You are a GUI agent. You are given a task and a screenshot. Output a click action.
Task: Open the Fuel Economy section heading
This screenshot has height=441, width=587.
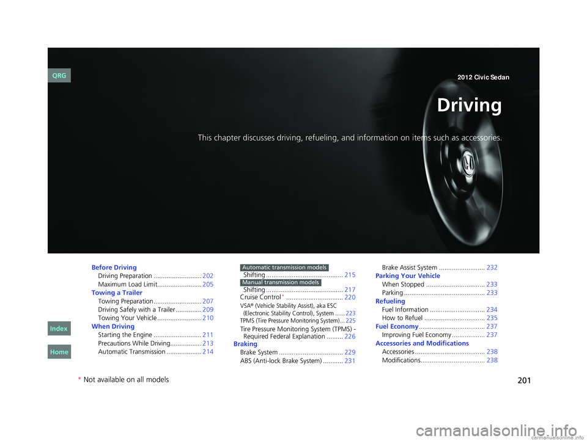(x=397, y=326)
